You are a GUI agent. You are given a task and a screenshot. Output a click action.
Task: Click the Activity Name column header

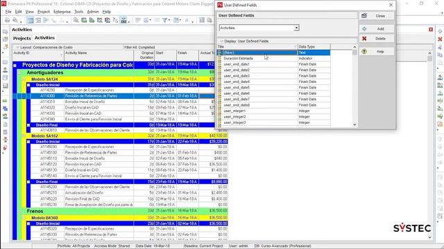click(99, 55)
